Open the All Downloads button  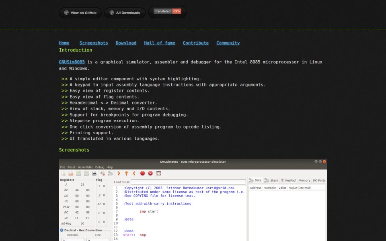125,13
